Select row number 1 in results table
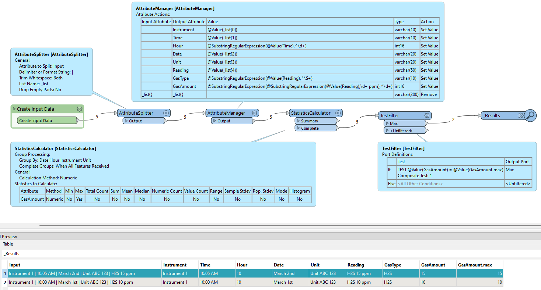541x290 pixels. pos(5,273)
